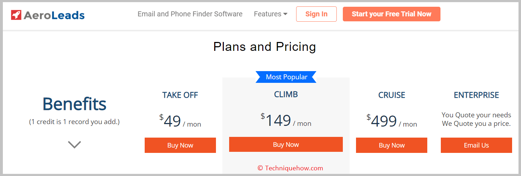This screenshot has height=176, width=521.
Task: Select the ENTERPRISE plan heading
Action: (x=476, y=95)
